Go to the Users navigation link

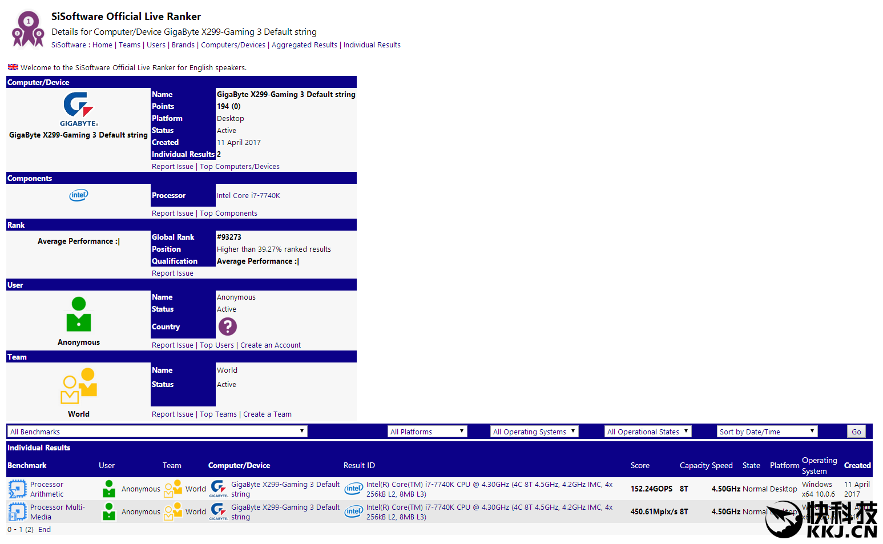(156, 45)
